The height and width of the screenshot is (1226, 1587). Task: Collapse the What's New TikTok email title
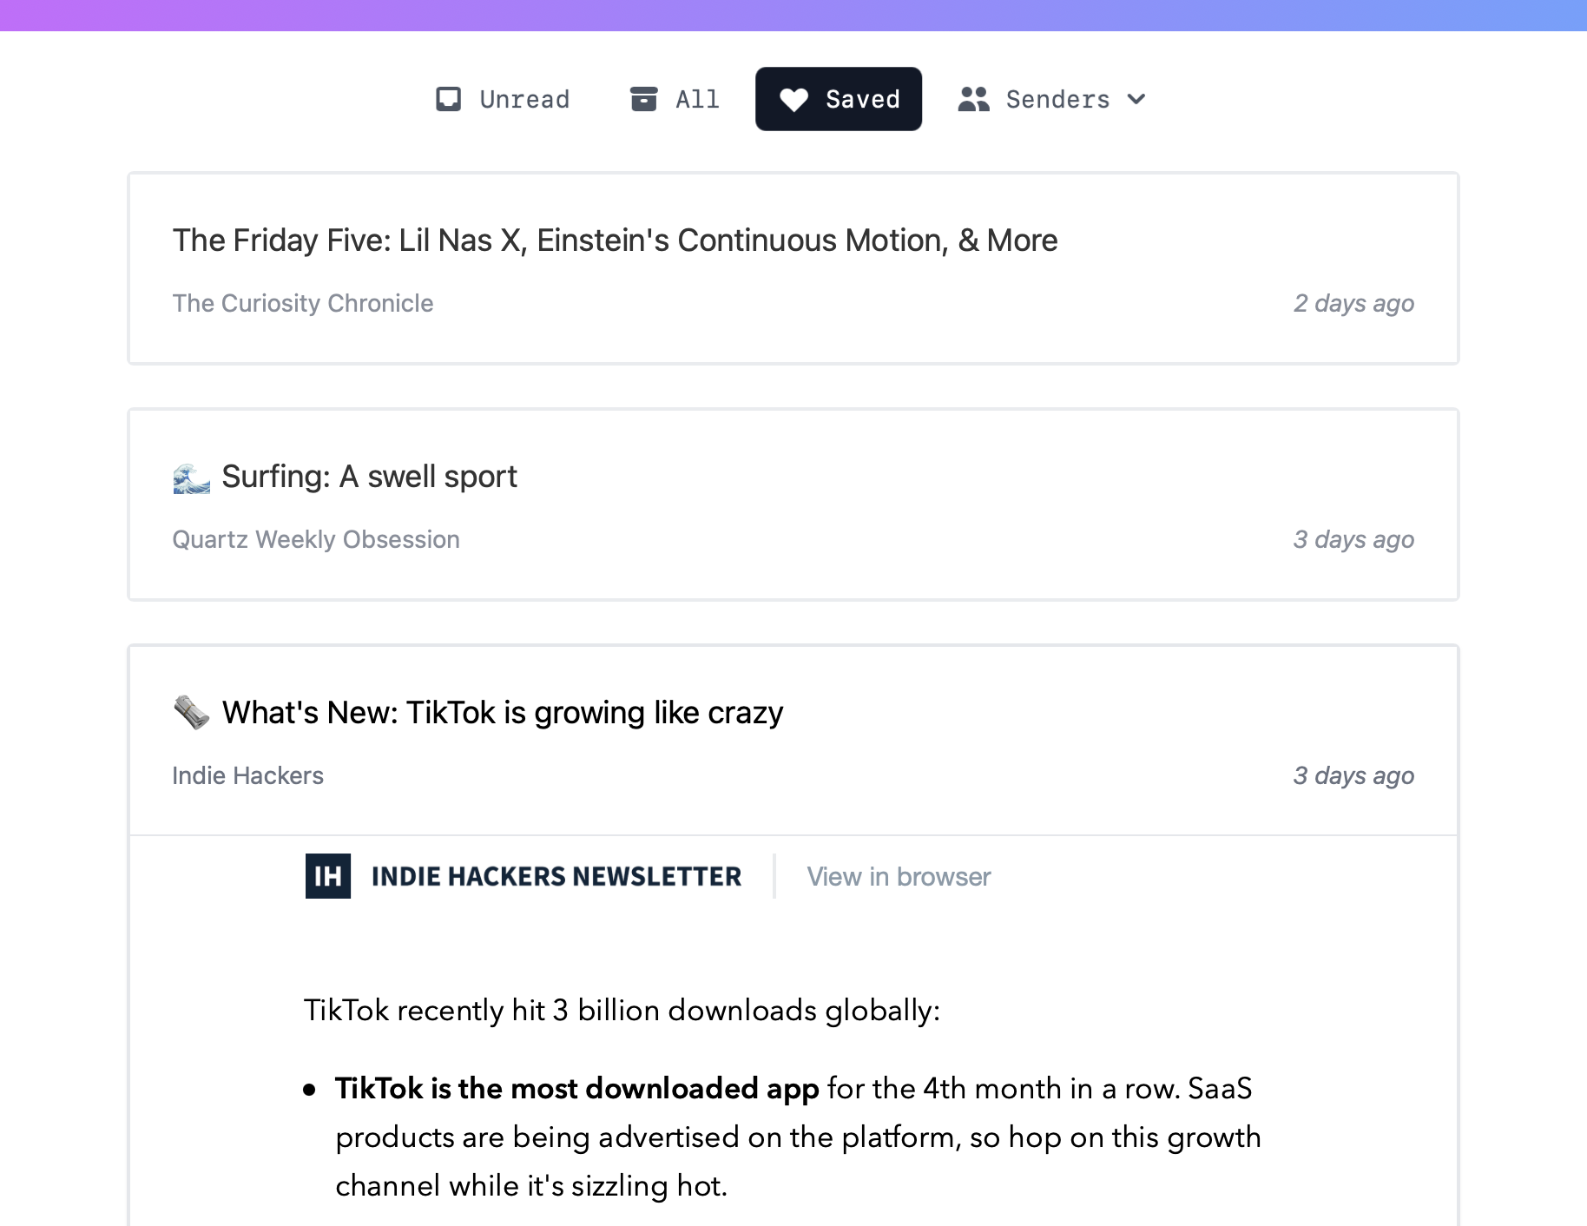tap(503, 713)
